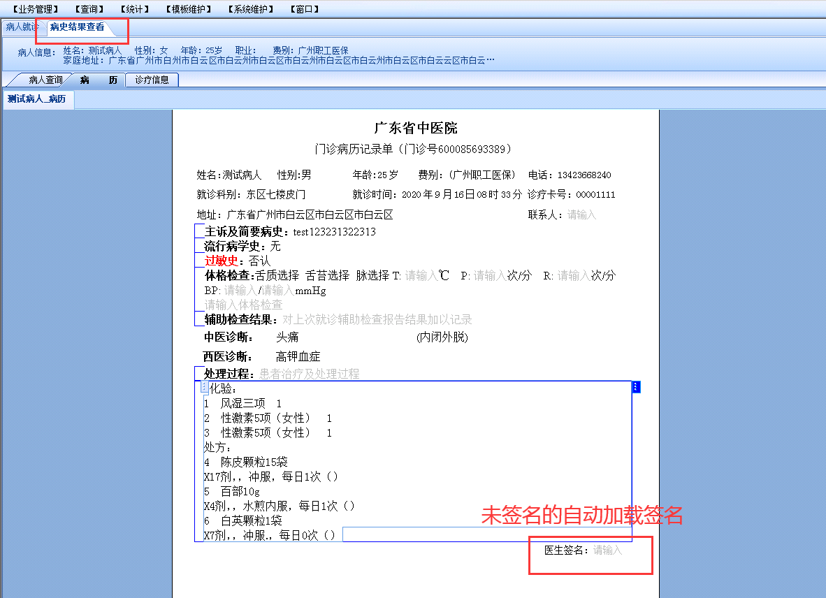Click the 费别 广州职工医保 in info bar
Image resolution: width=826 pixels, height=598 pixels.
coord(310,50)
